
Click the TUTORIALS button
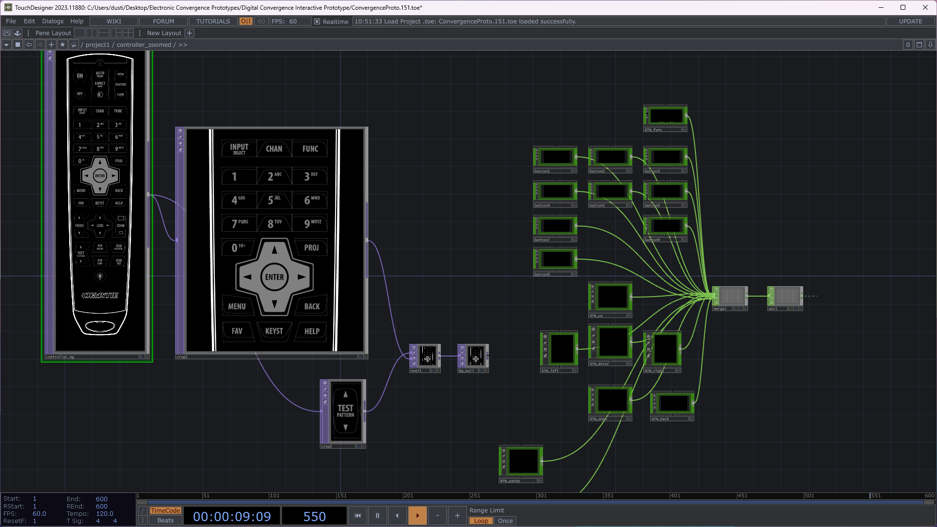[x=213, y=21]
